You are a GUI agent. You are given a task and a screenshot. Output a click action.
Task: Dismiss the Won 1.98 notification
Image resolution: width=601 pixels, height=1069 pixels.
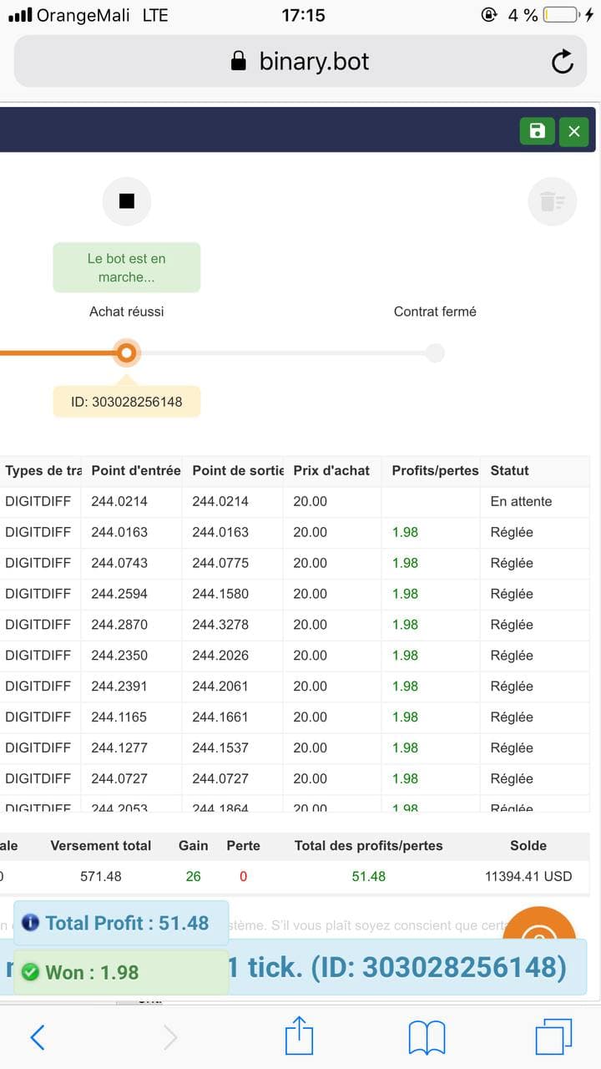coord(120,972)
